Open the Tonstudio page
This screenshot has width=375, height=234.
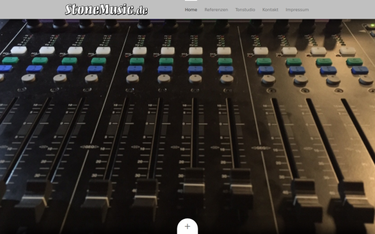coord(245,10)
